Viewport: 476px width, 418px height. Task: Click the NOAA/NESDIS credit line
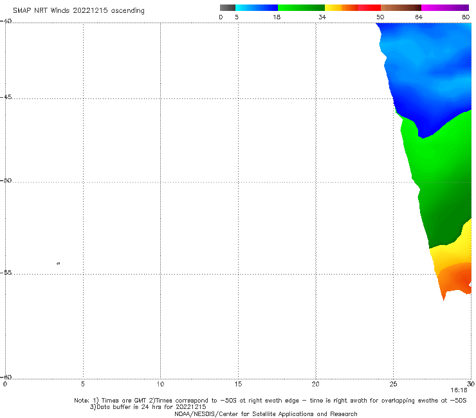tap(266, 414)
